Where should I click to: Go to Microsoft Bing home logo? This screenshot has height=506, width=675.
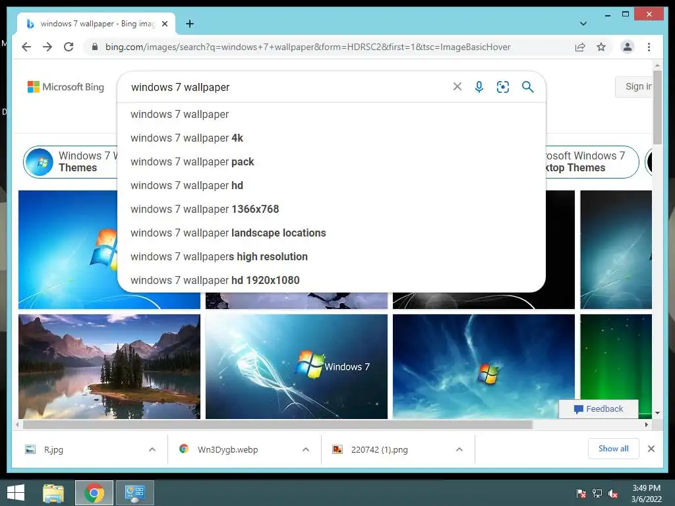point(66,87)
